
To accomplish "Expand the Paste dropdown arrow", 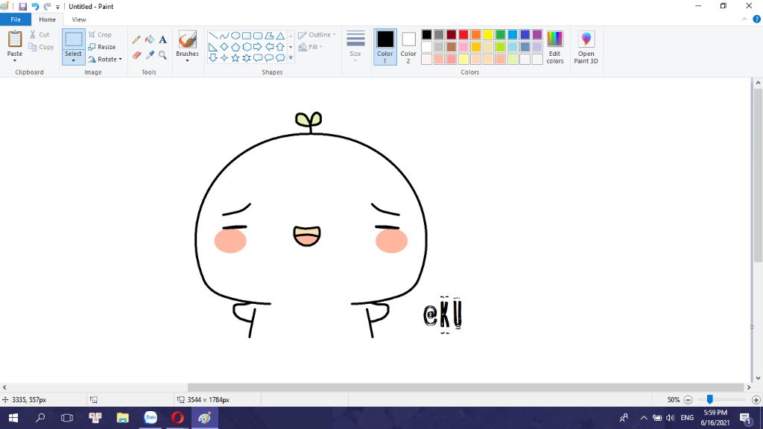I will pos(15,61).
